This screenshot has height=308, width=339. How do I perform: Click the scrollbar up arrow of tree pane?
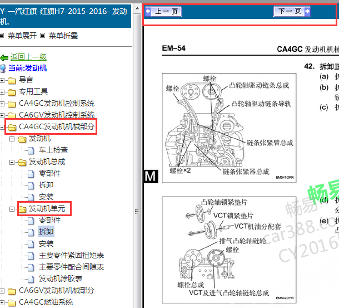(137, 9)
